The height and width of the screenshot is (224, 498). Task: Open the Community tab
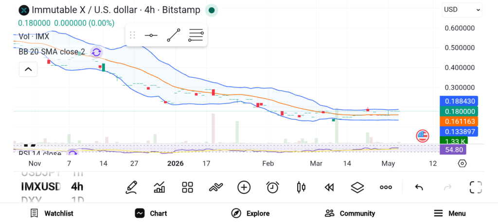[350, 213]
